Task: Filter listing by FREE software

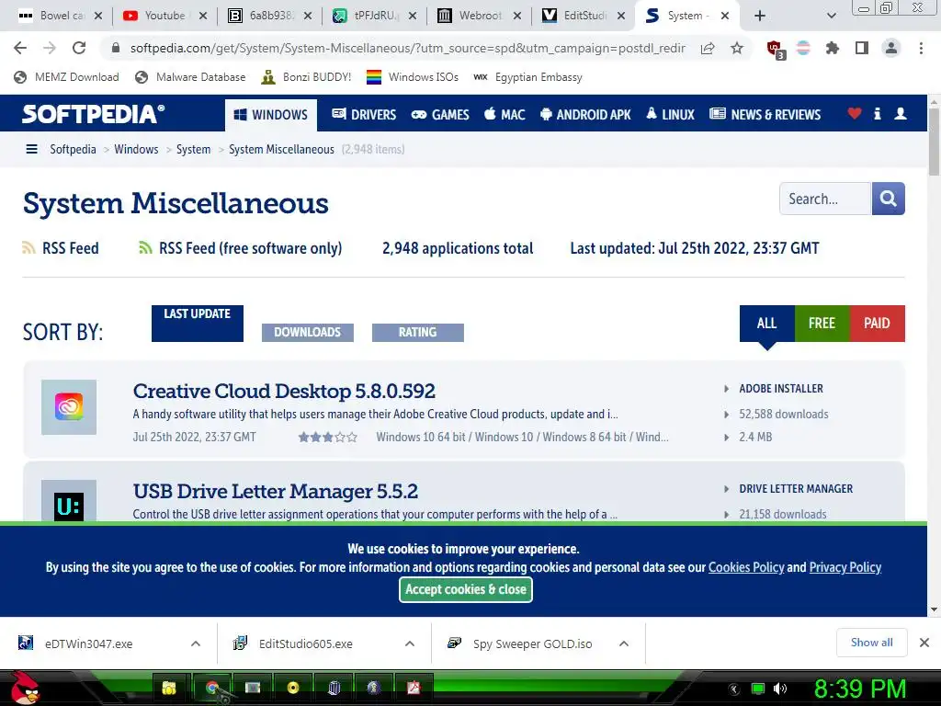Action: click(822, 323)
